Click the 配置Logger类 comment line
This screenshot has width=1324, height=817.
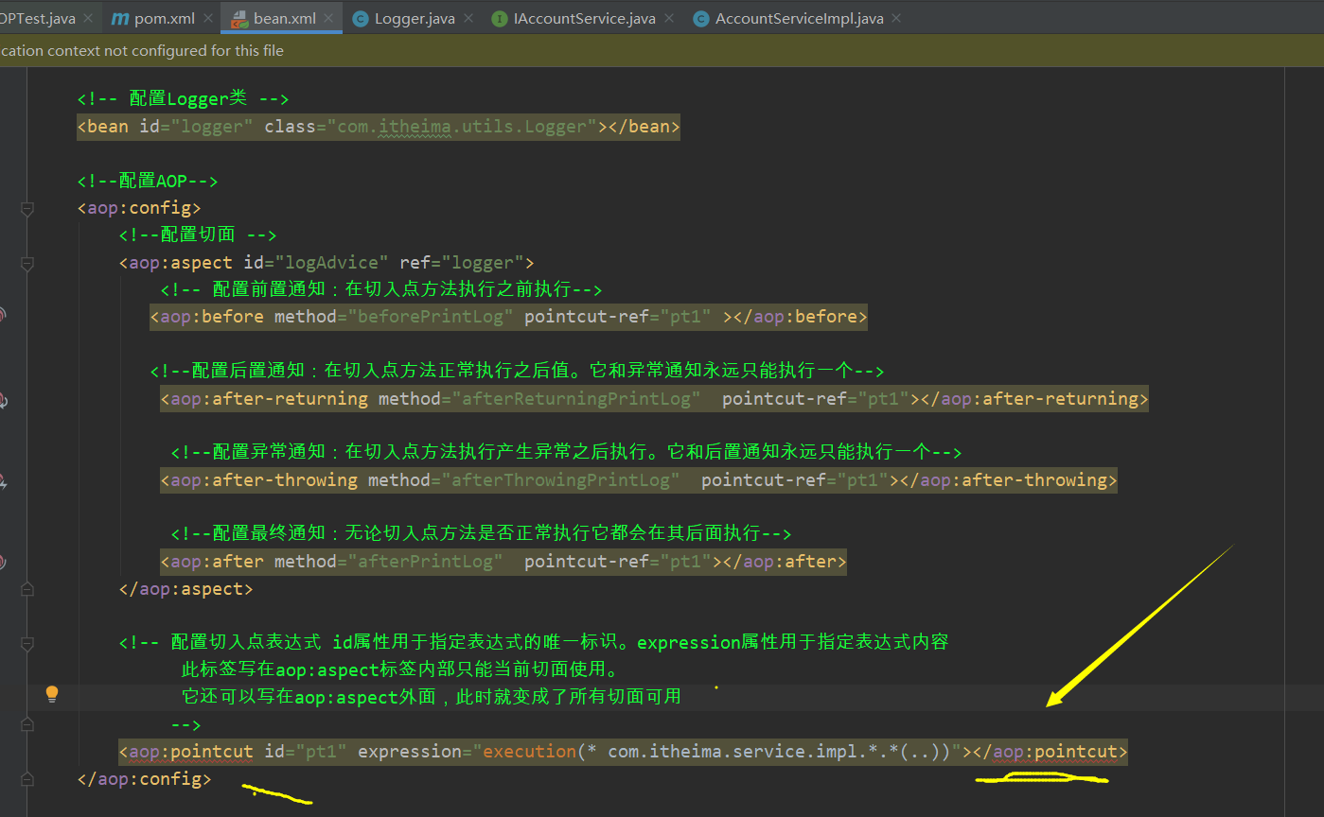[183, 98]
